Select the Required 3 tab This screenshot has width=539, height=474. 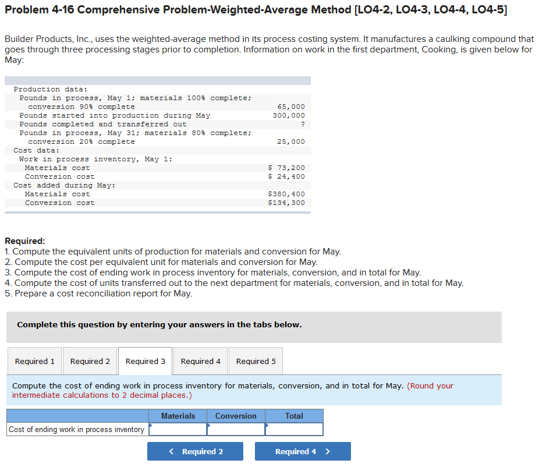(146, 361)
